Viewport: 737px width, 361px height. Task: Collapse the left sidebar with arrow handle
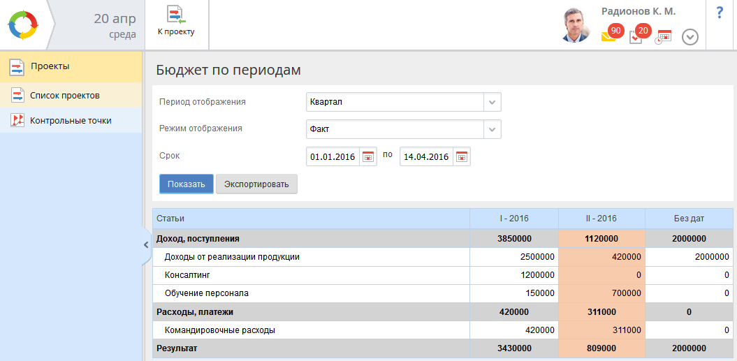coord(146,245)
